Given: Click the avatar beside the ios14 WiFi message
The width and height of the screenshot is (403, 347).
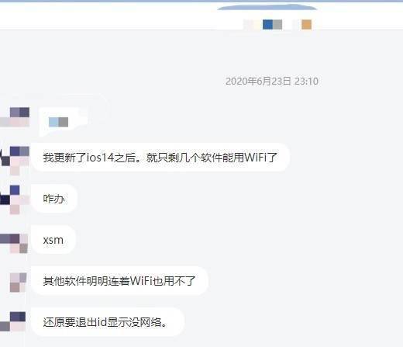Looking at the screenshot, I should click(15, 161).
